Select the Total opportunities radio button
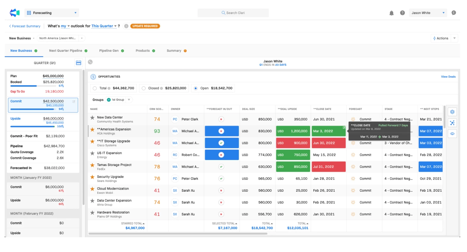The width and height of the screenshot is (467, 252). 95,88
